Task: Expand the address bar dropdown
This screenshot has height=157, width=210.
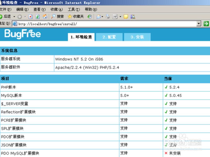Action: click(x=199, y=24)
